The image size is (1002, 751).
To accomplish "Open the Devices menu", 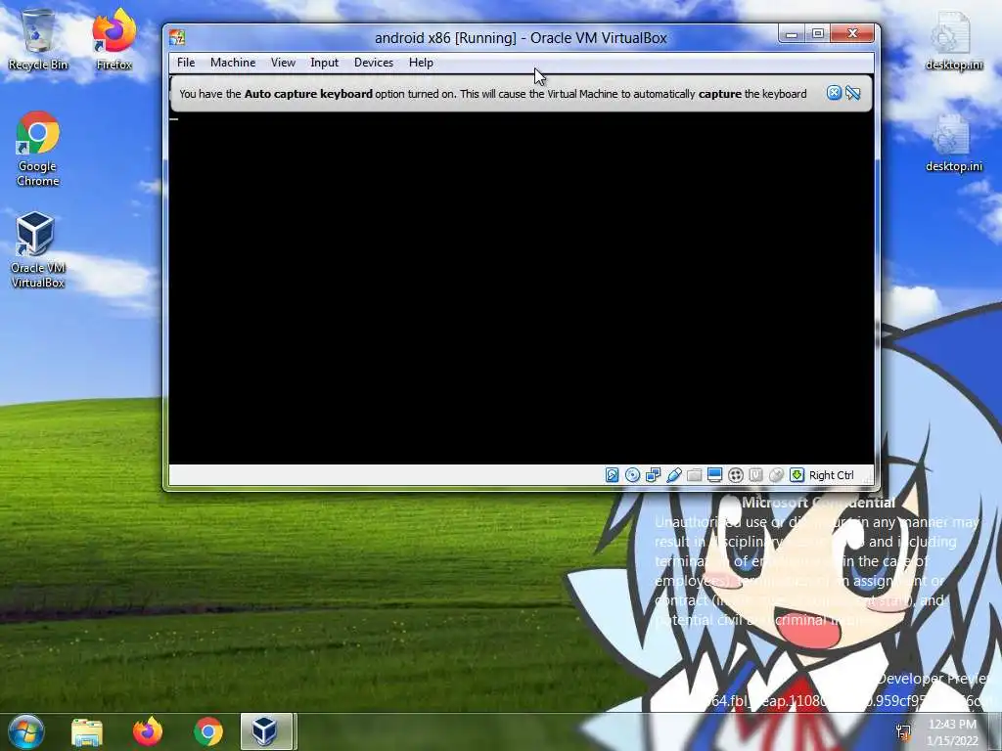I will point(373,63).
